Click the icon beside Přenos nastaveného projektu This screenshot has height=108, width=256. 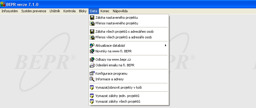coord(92,24)
